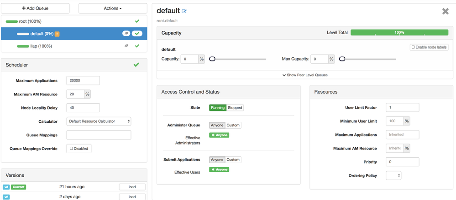Click the leaf icon on llap queue row
This screenshot has height=200, width=456.
click(126, 46)
